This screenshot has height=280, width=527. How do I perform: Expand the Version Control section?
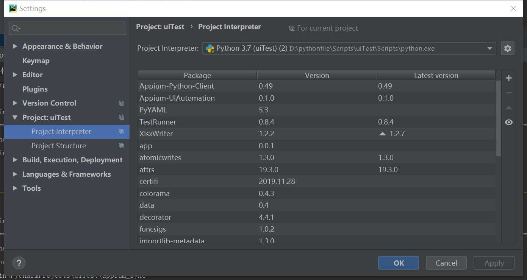(x=15, y=103)
